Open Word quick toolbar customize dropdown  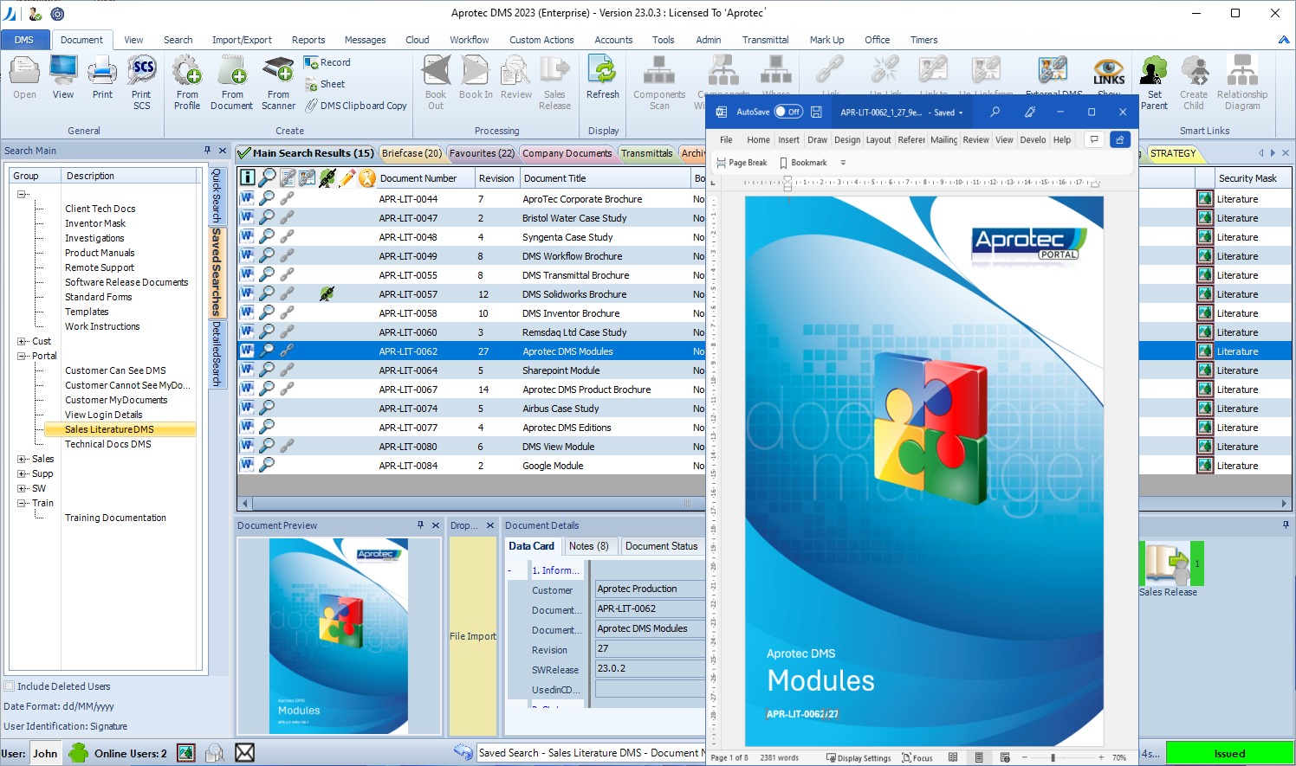(x=843, y=163)
